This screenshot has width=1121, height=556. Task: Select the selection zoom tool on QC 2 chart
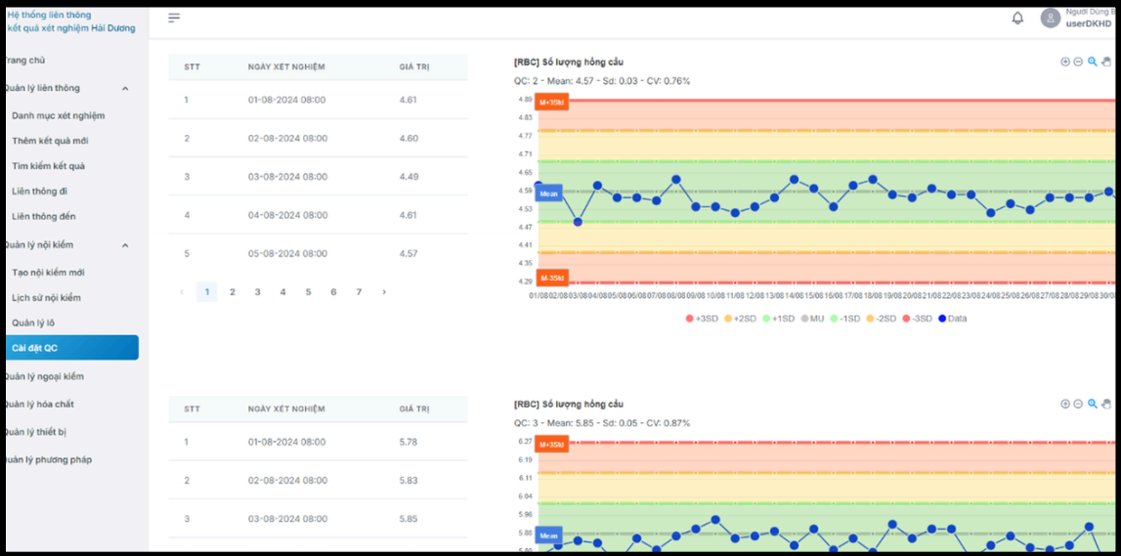point(1093,63)
